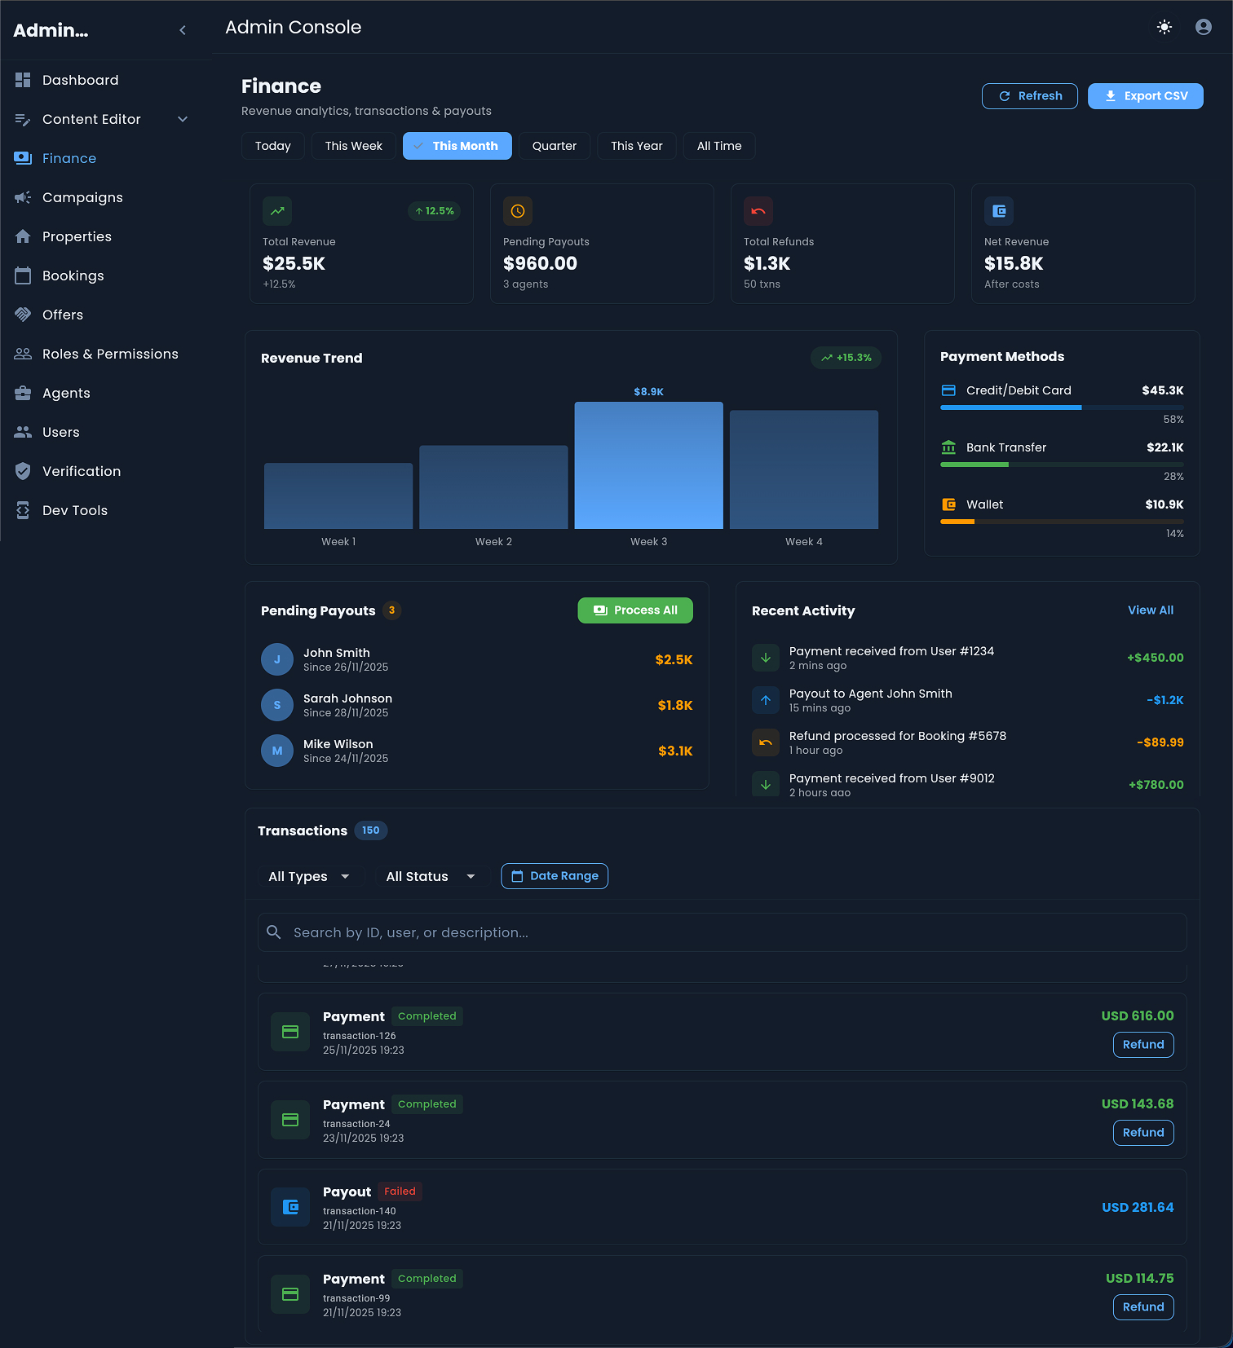Click the wallet icon for transaction-140 payout
Viewport: 1233px width, 1348px height.
point(290,1207)
